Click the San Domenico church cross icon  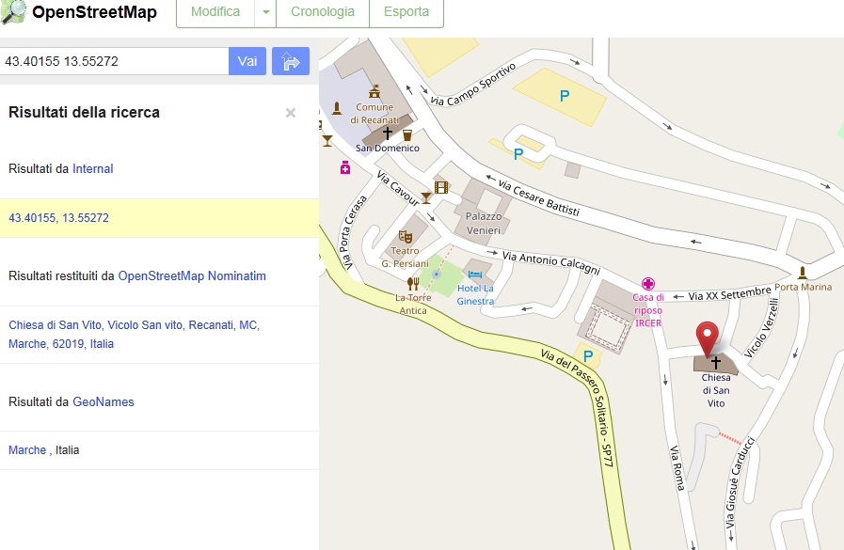coord(388,133)
